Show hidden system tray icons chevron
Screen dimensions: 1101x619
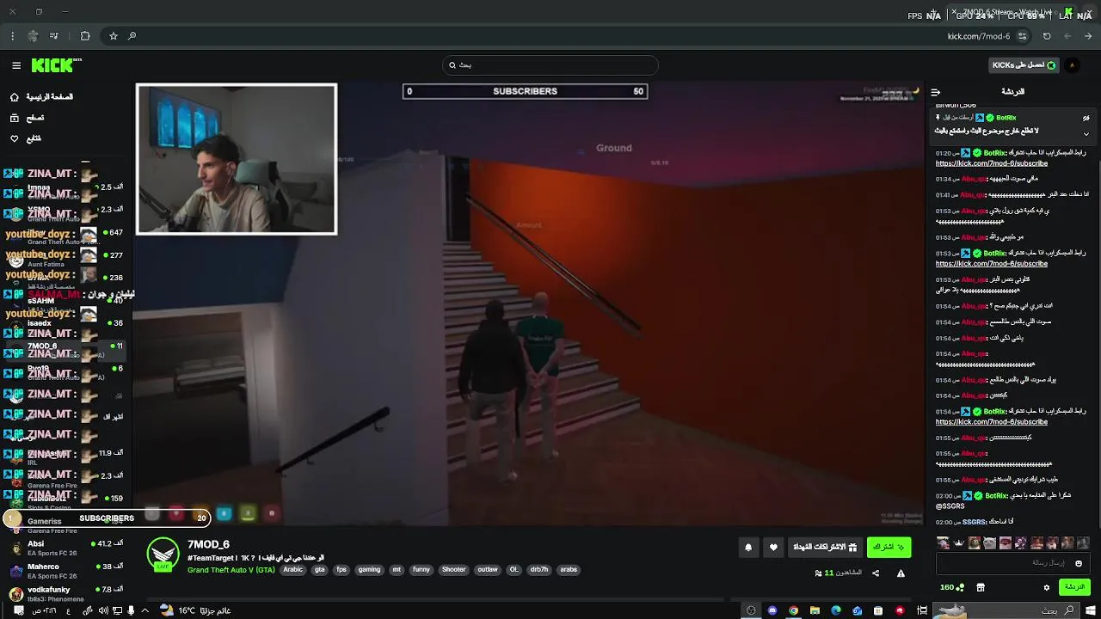(145, 610)
